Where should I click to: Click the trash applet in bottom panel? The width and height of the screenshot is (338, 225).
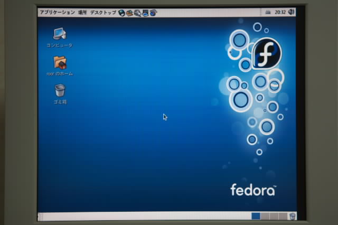click(292, 216)
